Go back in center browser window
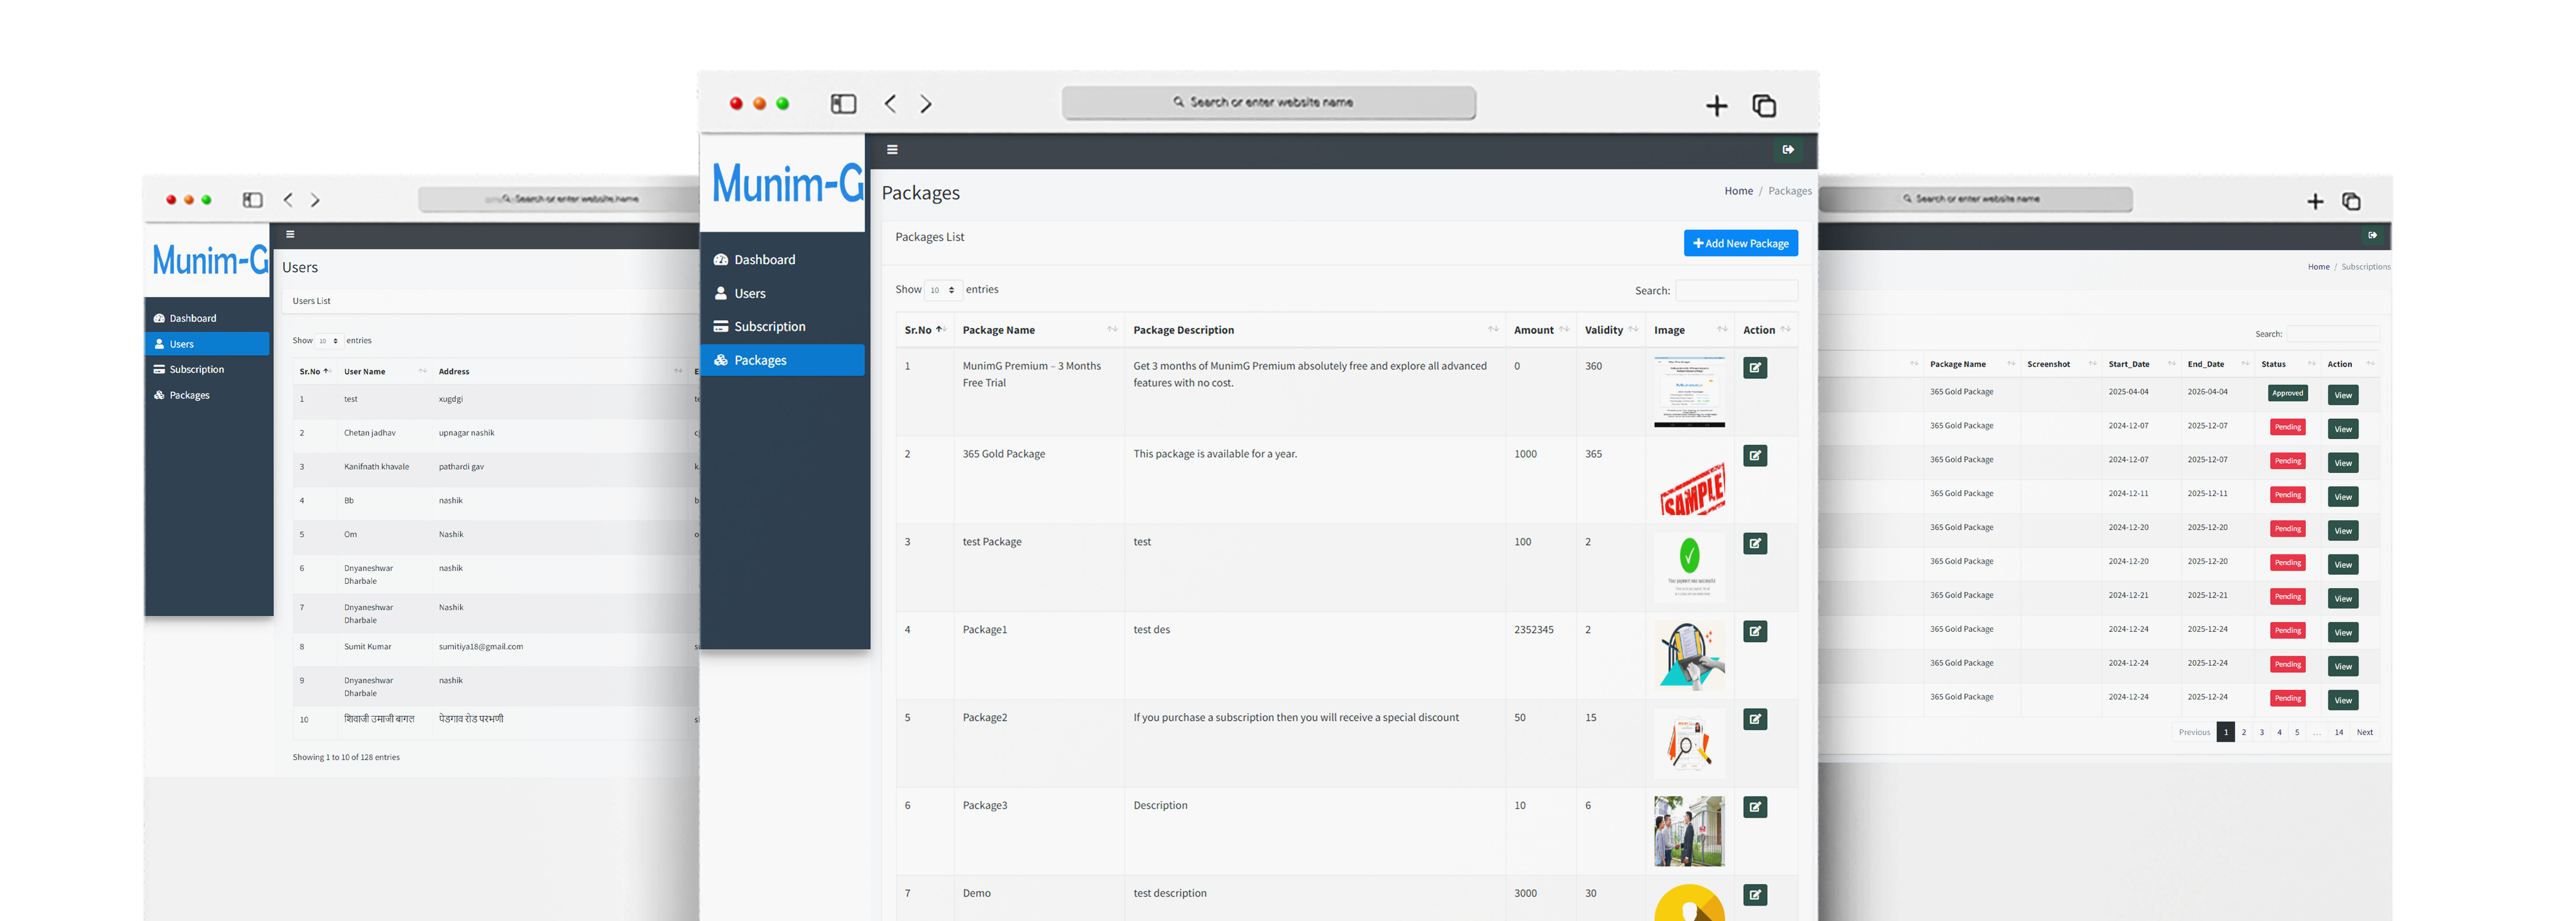The width and height of the screenshot is (2576, 921). coord(890,104)
